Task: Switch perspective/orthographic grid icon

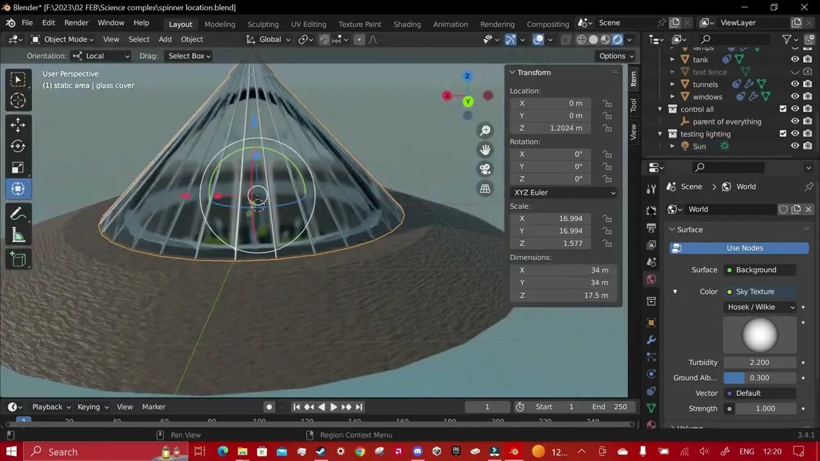Action: pyautogui.click(x=486, y=188)
